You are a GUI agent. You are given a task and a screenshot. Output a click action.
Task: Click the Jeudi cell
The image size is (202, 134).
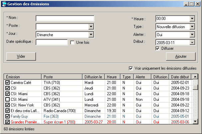pyautogui.click(x=89, y=88)
